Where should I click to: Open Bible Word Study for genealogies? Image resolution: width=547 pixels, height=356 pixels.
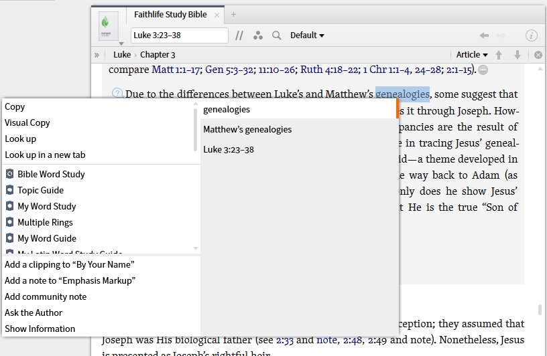51,174
